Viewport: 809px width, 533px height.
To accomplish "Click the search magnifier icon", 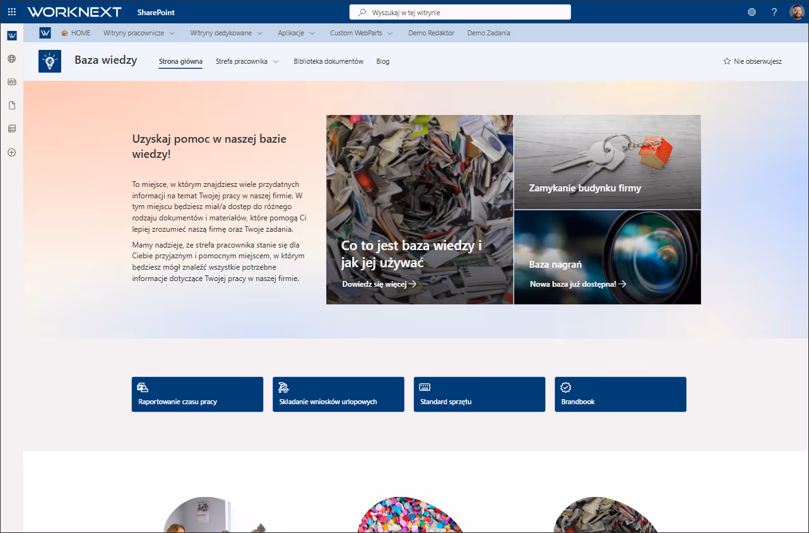I will pos(362,12).
